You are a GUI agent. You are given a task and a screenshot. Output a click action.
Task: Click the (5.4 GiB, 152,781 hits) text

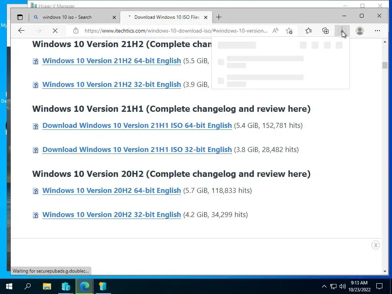[268, 126]
